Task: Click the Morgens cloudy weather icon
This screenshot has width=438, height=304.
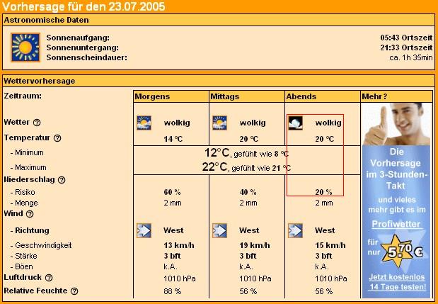Action: pos(144,123)
